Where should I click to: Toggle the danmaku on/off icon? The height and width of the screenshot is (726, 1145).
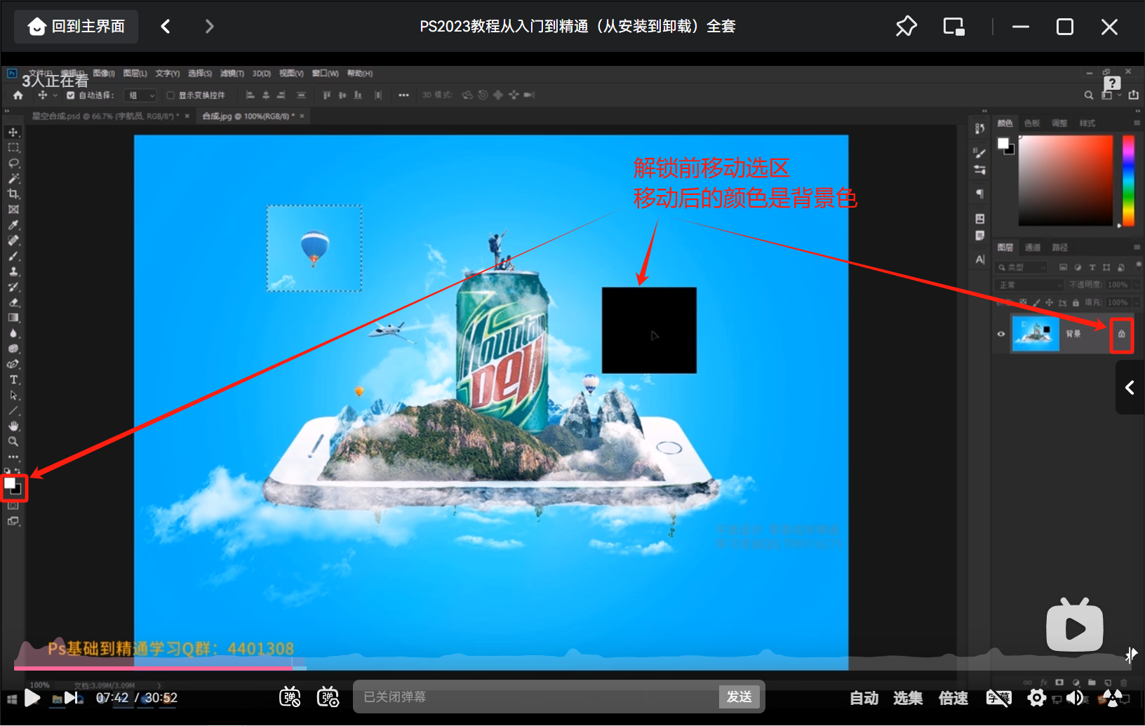[x=290, y=697]
